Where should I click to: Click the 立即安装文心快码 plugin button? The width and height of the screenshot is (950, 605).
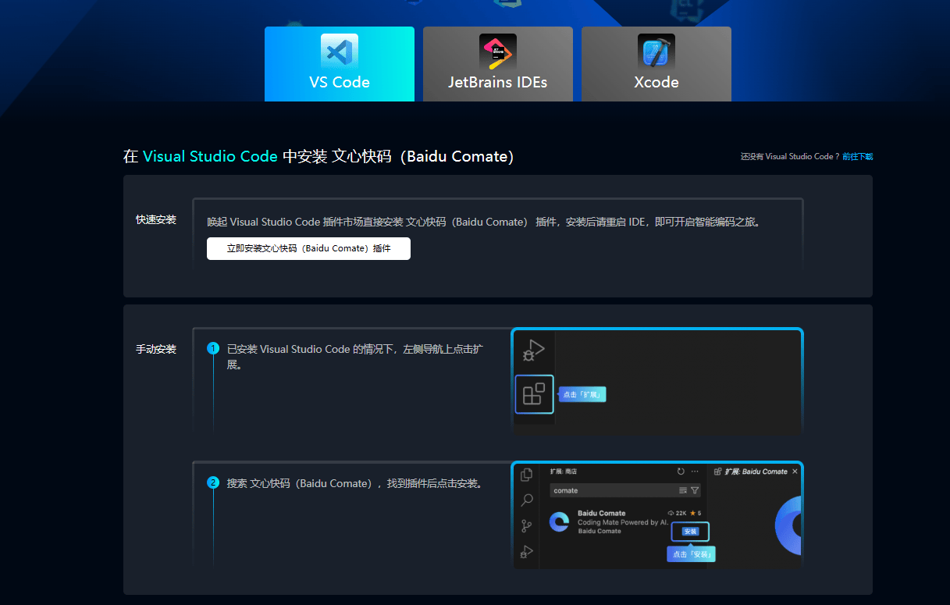coord(308,248)
